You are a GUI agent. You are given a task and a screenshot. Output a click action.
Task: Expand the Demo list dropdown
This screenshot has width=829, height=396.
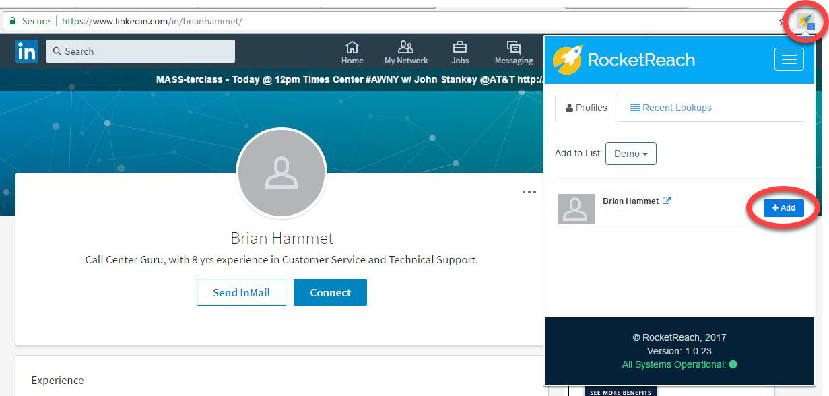(x=630, y=154)
